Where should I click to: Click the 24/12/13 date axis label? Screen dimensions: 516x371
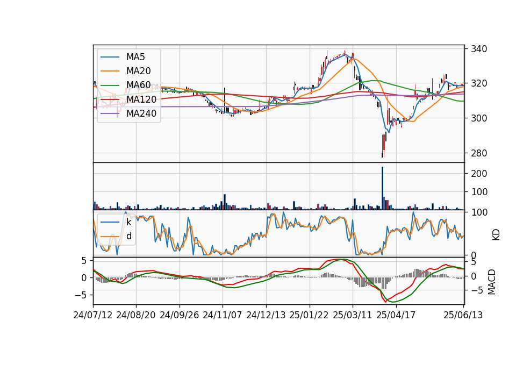(266, 315)
